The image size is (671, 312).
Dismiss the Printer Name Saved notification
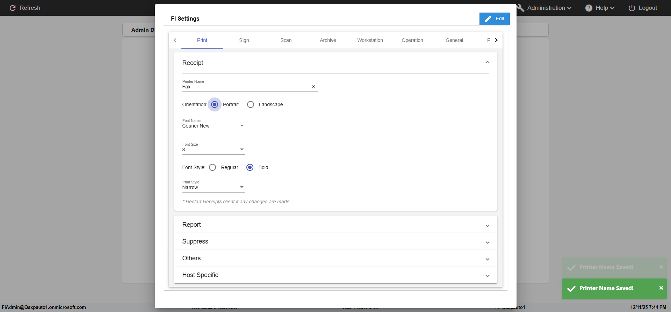[x=661, y=288]
